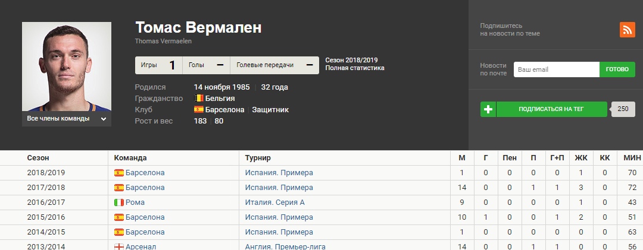Select the Голевые передачи stat tab
This screenshot has width=643, height=250.
pos(274,65)
